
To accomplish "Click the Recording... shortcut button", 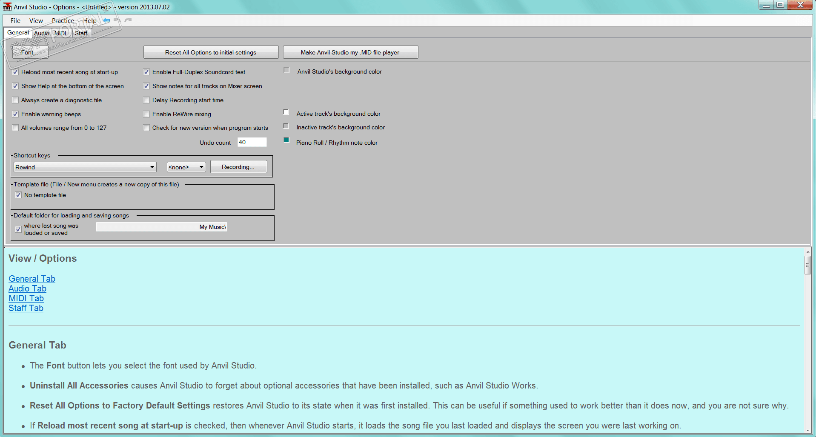I will pos(238,167).
